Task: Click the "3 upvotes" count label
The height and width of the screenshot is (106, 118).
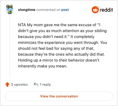Action: tap(19, 85)
